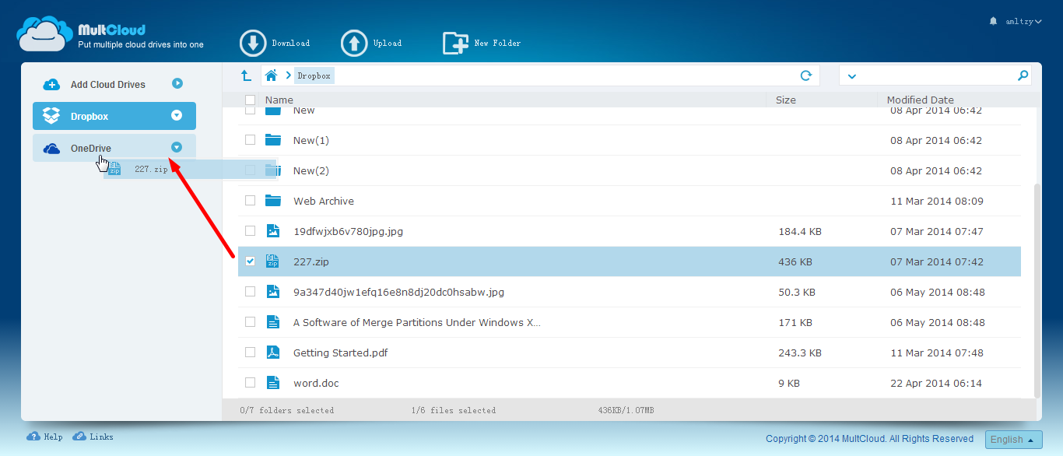Check the 9a347d40jw1efq16e8n8dj20dc0hsabw.jpg checkbox
The height and width of the screenshot is (456, 1063).
(x=250, y=292)
